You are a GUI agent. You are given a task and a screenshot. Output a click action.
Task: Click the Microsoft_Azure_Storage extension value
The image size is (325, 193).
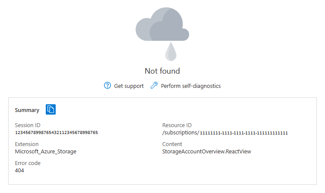click(x=45, y=151)
